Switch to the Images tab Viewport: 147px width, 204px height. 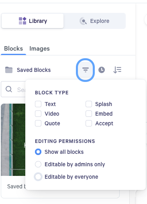[x=39, y=49]
